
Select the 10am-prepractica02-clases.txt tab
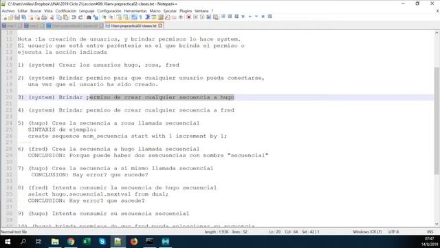(133, 26)
